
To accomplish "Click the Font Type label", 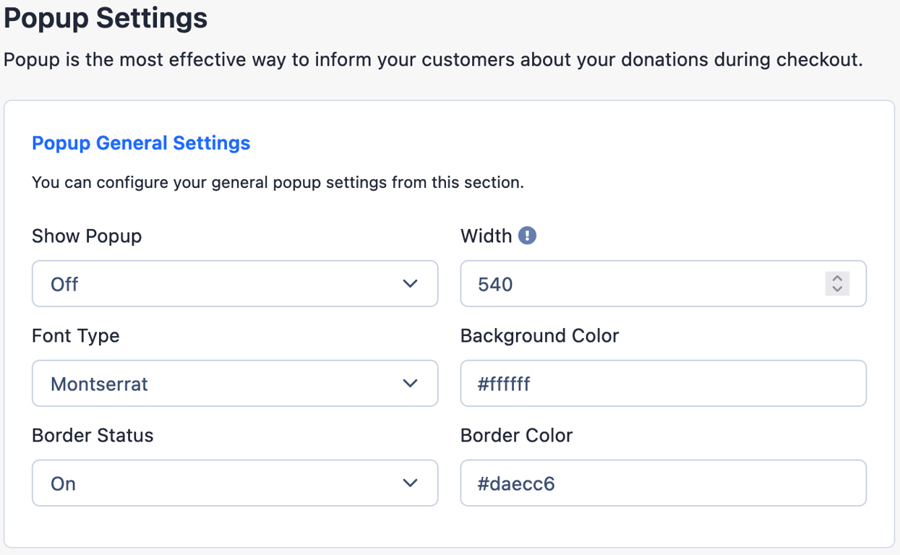I will (76, 336).
